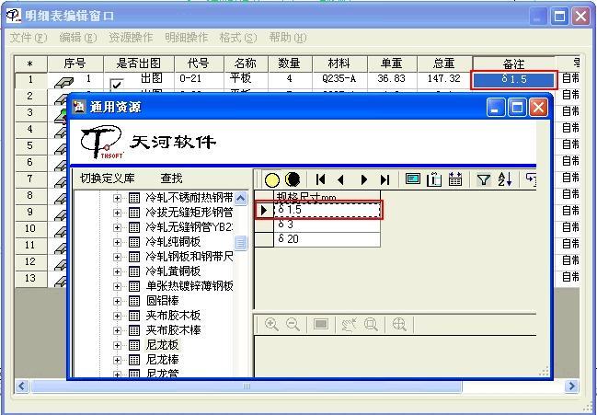597x415 pixels.
Task: Click the crosshair zoom extents icon
Action: tap(399, 325)
